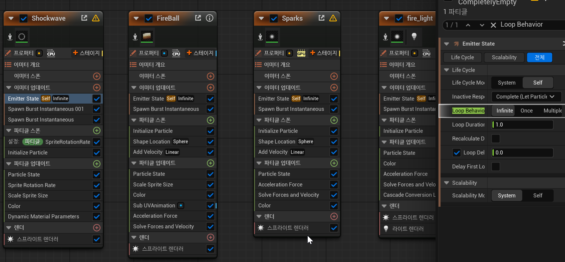Click Sparks warning triangle icon
This screenshot has width=565, height=262.
point(333,18)
